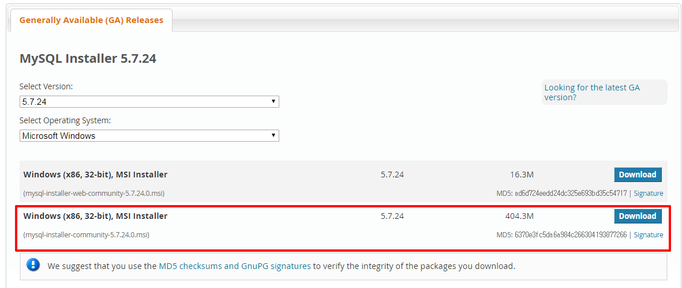Viewport: 682px width, 288px height.
Task: Switch to Generally Available (GA) Releases tab
Action: [91, 20]
